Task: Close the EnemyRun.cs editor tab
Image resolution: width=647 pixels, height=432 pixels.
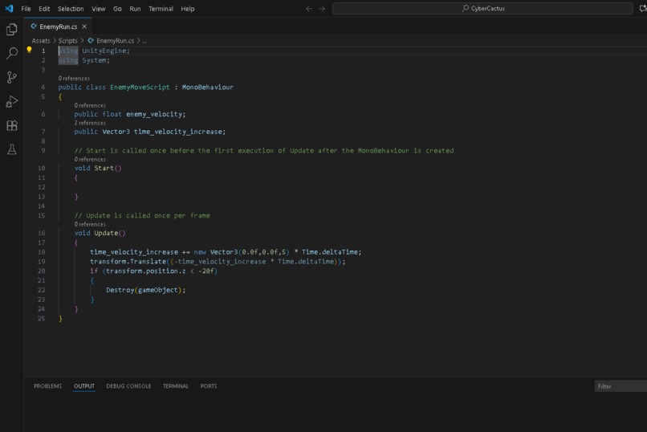Action: tap(84, 26)
